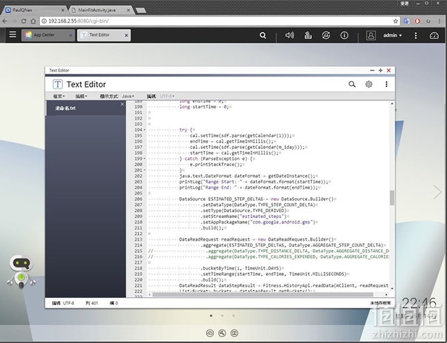The height and width of the screenshot is (343, 447).
Task: Click the browser address bar
Action: [x=220, y=21]
